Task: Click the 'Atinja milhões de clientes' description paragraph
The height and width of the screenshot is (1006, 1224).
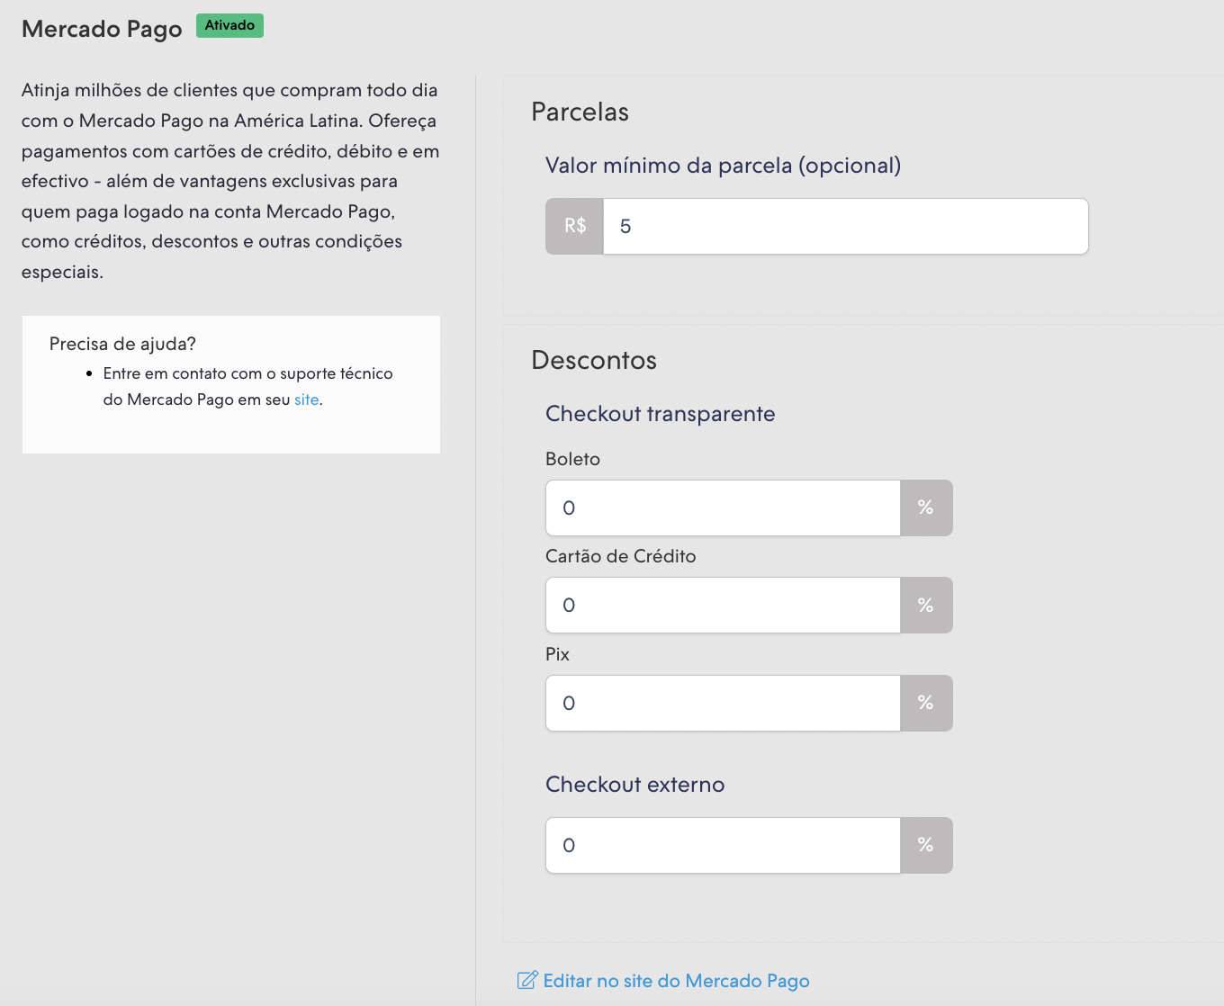Action: 230,181
